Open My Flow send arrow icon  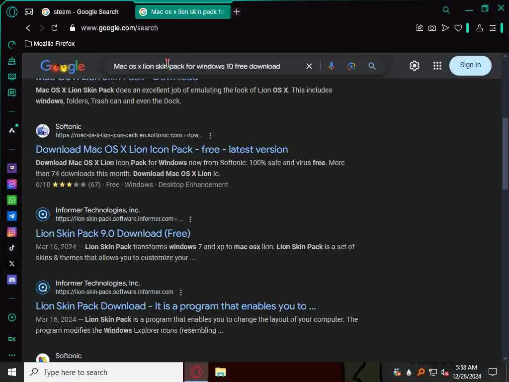pyautogui.click(x=445, y=28)
